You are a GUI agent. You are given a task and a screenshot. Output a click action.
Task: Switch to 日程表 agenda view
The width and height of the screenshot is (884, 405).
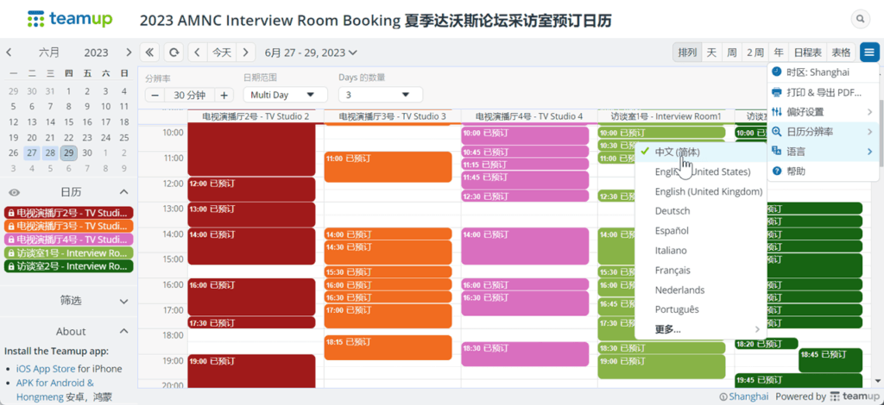pos(808,53)
